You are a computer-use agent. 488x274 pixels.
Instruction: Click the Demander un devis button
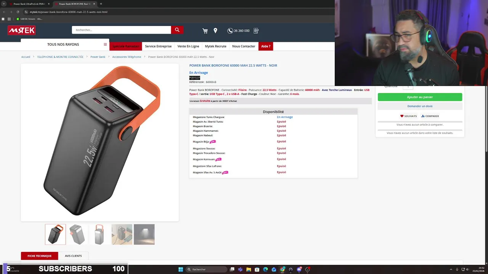click(x=420, y=106)
